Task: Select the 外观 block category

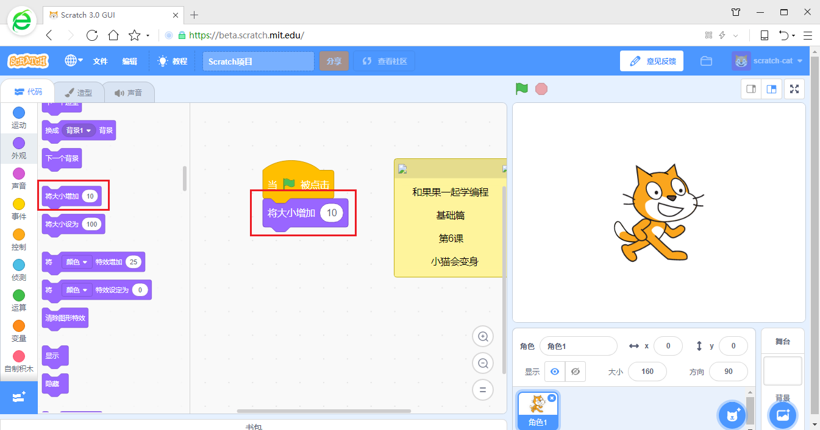Action: [x=19, y=149]
